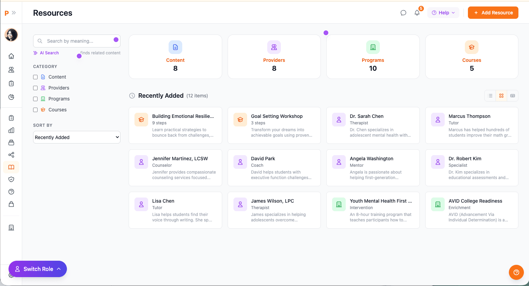
Task: Open the pie chart analytics icon
Action: [x=11, y=97]
